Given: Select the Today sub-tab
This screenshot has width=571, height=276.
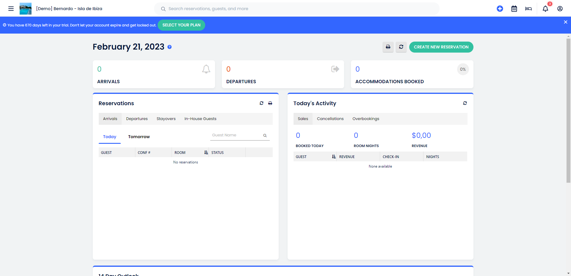Looking at the screenshot, I should [110, 137].
